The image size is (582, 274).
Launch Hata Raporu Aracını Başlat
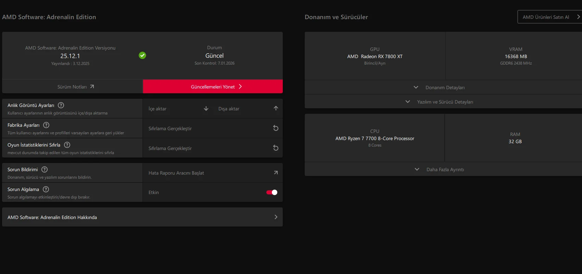[x=213, y=173]
